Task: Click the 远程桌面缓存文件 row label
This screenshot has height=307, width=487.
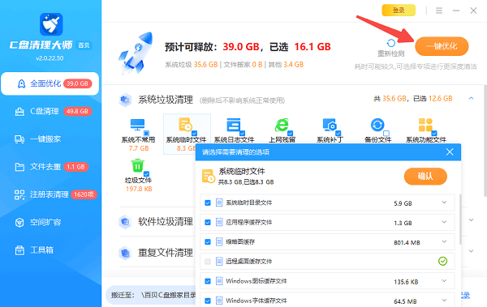Action: pos(249,262)
